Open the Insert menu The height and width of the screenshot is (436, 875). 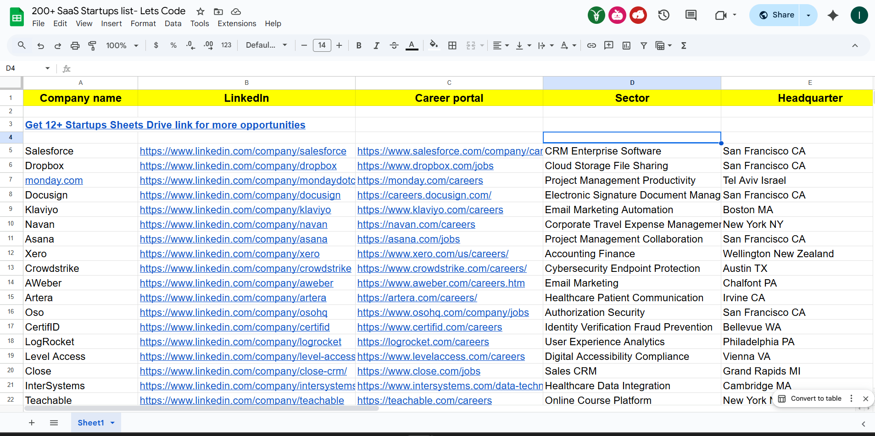click(x=111, y=23)
